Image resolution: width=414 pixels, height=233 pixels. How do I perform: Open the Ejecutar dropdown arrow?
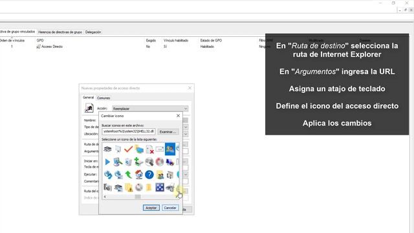186,175
